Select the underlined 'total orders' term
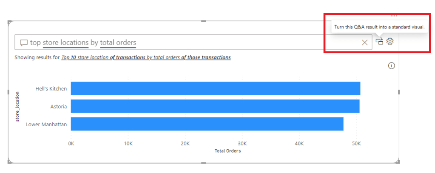The image size is (435, 173). [x=118, y=43]
